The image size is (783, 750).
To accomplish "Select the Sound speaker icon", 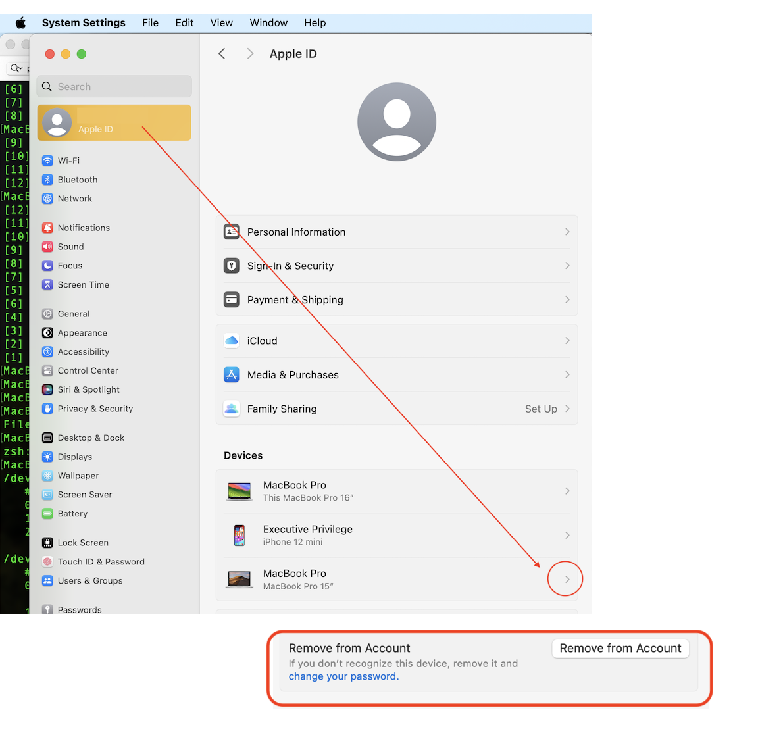I will [47, 247].
